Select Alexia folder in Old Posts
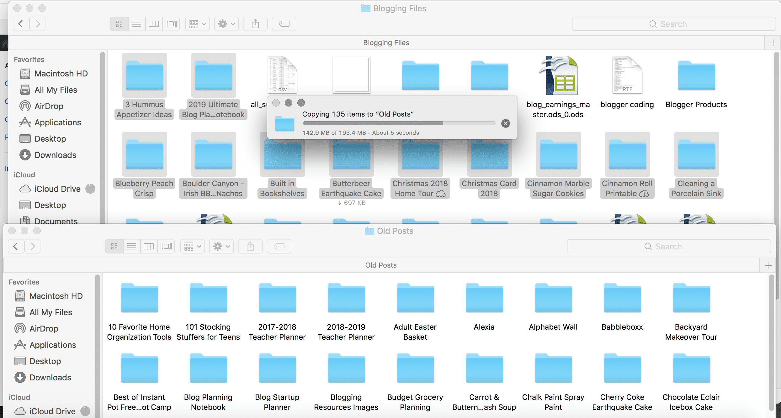 484,307
